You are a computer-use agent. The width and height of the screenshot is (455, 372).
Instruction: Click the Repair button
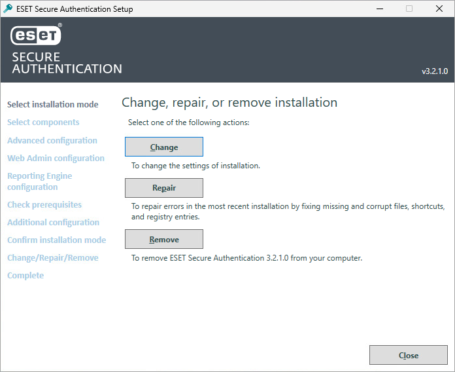[164, 188]
